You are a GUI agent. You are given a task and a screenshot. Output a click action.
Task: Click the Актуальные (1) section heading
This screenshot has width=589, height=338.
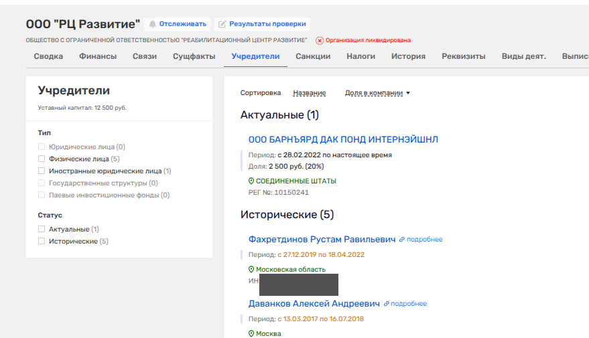click(x=279, y=115)
